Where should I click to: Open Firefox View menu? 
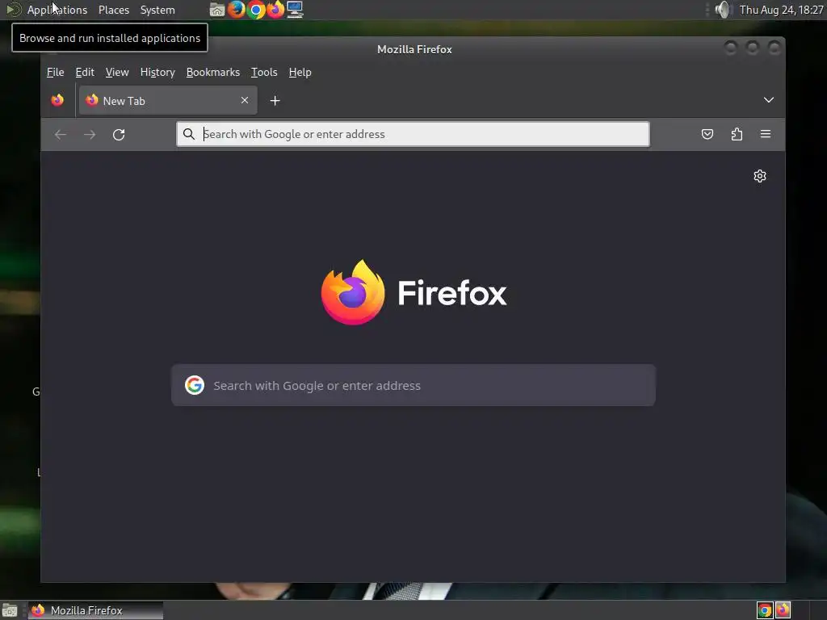click(x=117, y=72)
